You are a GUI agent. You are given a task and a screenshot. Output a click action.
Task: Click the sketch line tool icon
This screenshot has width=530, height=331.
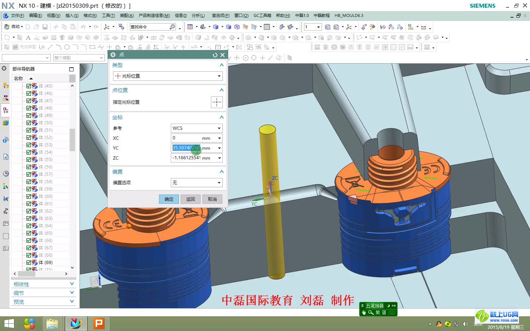pos(50,47)
